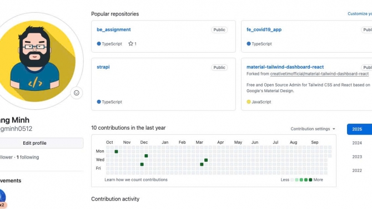Open the 1 following link
The image size is (372, 209).
[x=28, y=157]
